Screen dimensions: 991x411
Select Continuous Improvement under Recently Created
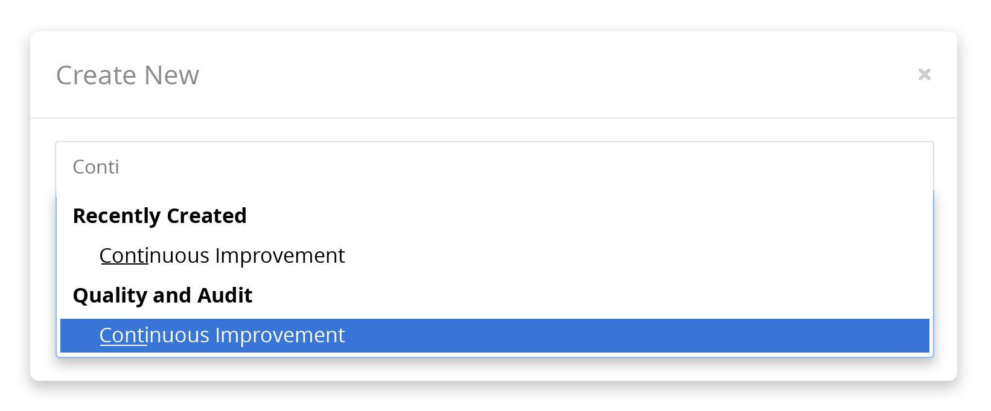click(494, 256)
